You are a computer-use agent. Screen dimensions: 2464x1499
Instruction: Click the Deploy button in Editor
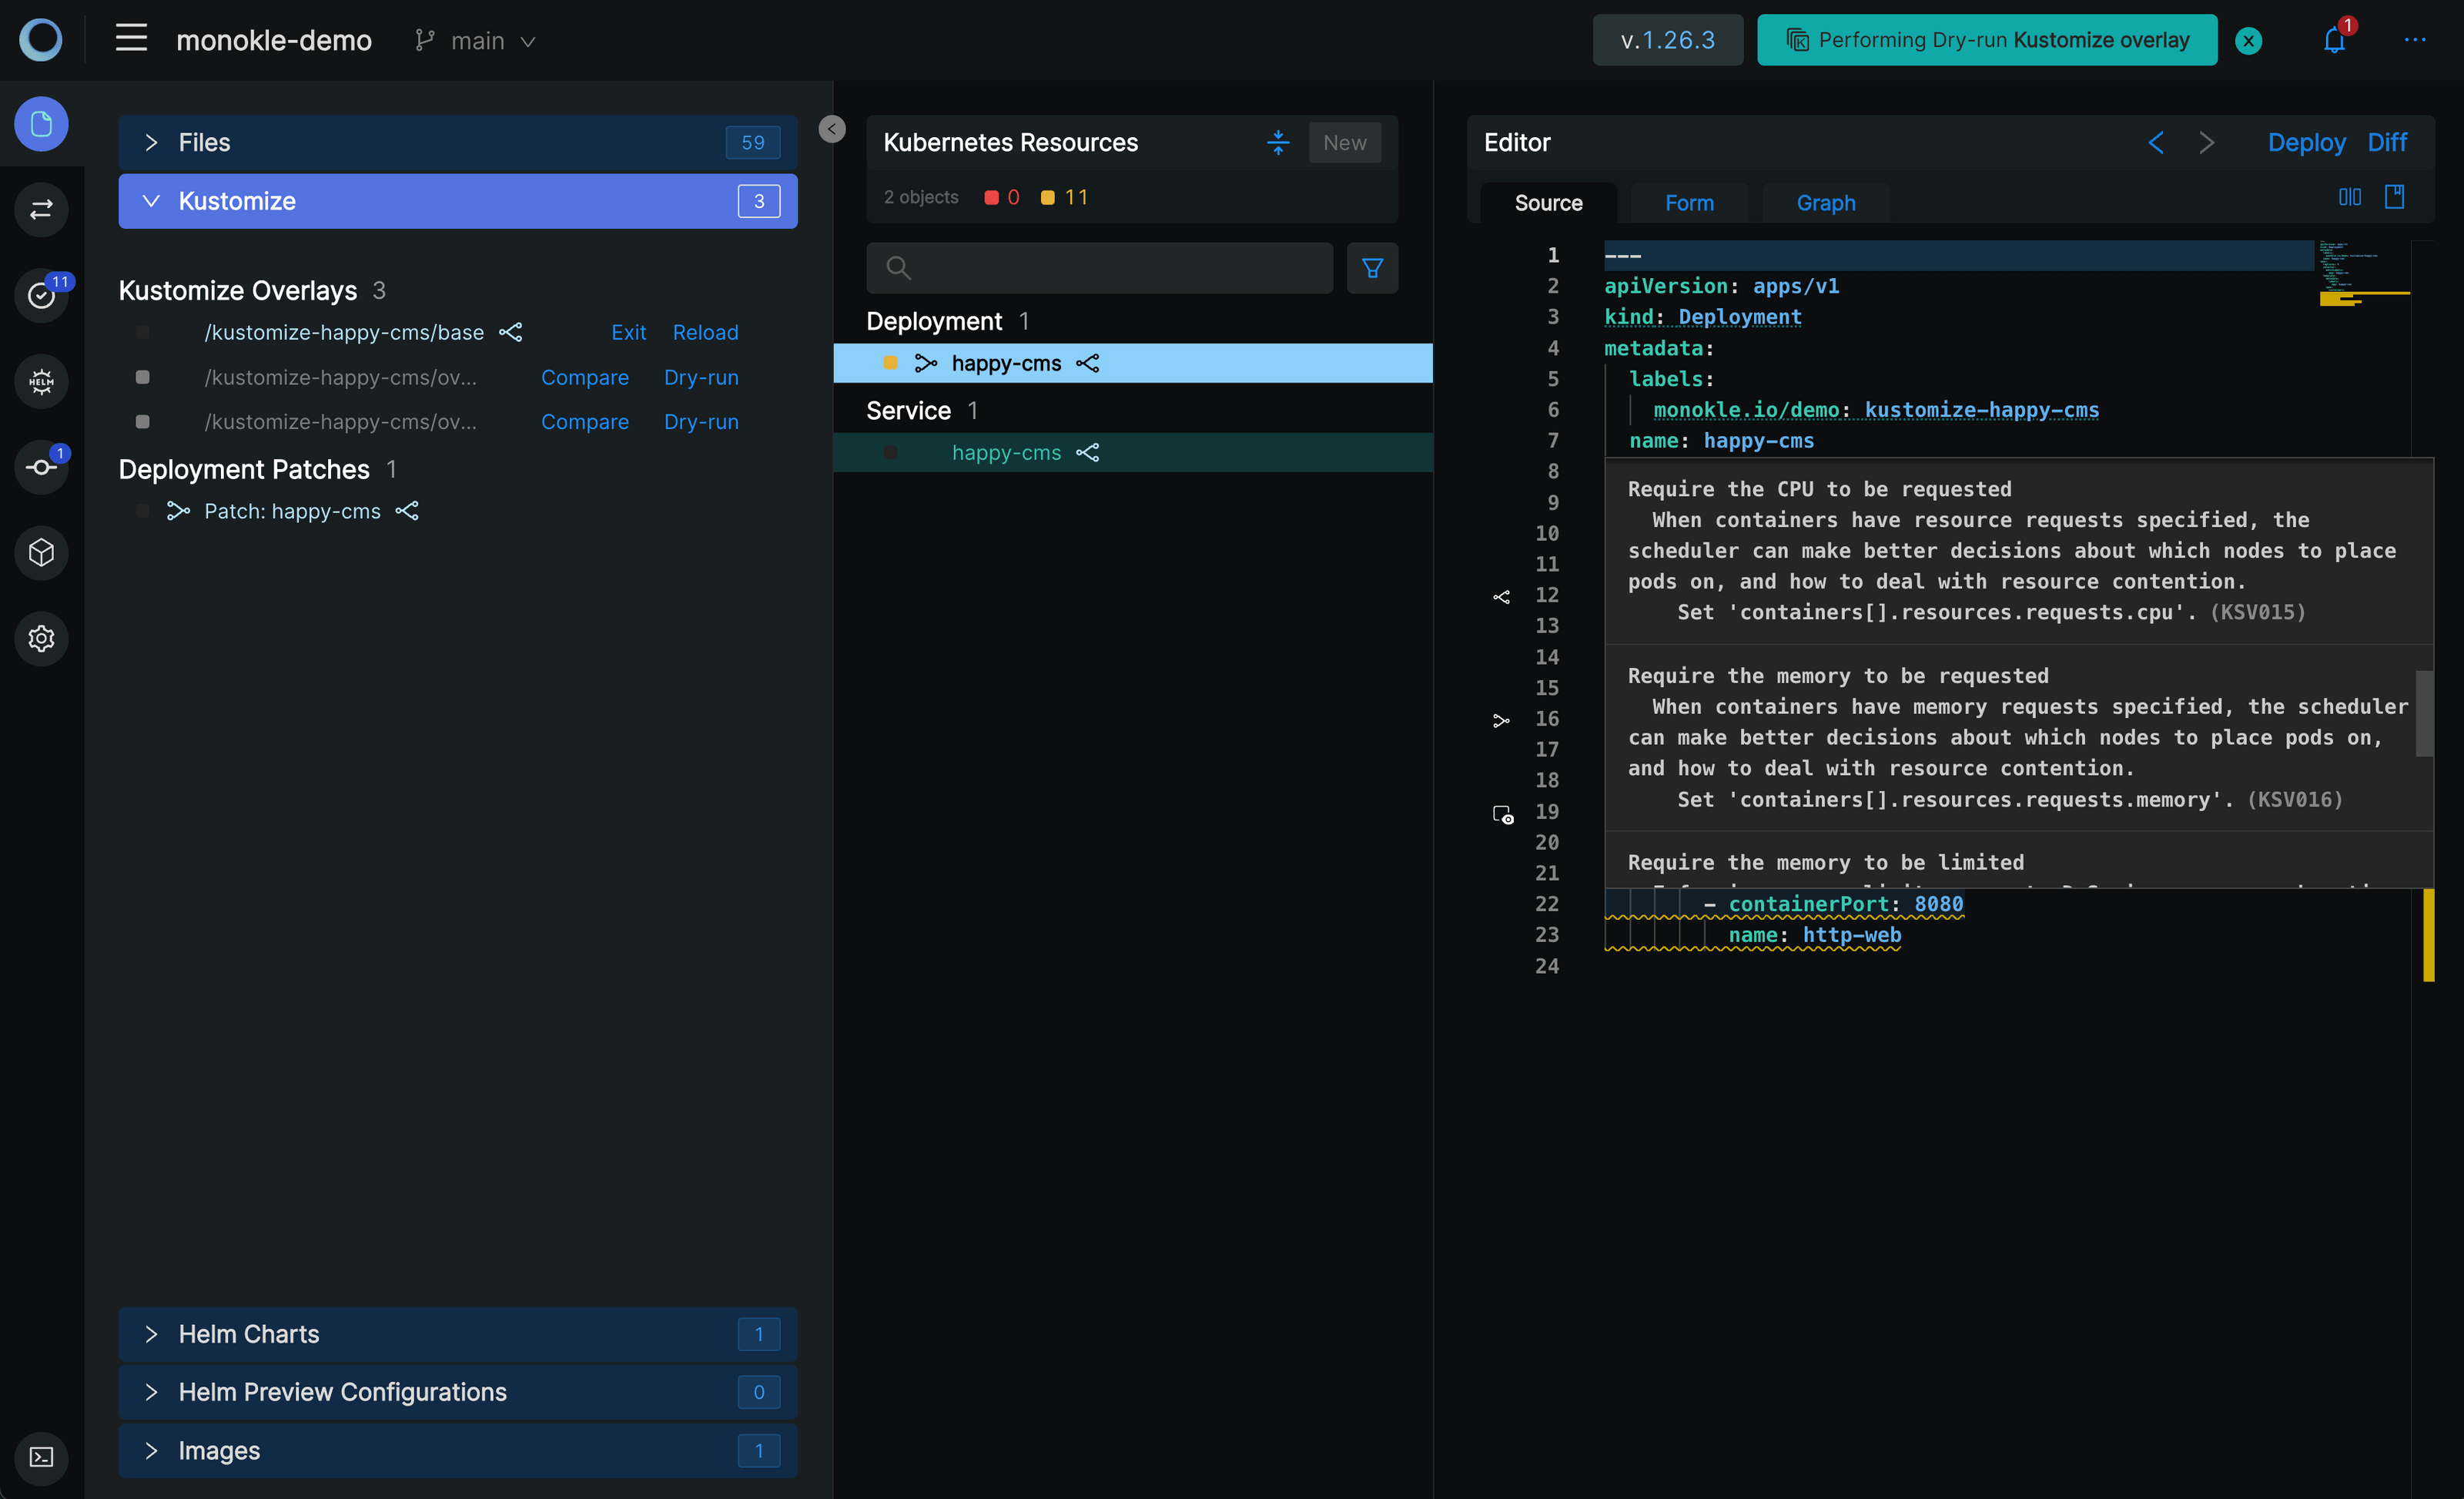[x=2305, y=142]
